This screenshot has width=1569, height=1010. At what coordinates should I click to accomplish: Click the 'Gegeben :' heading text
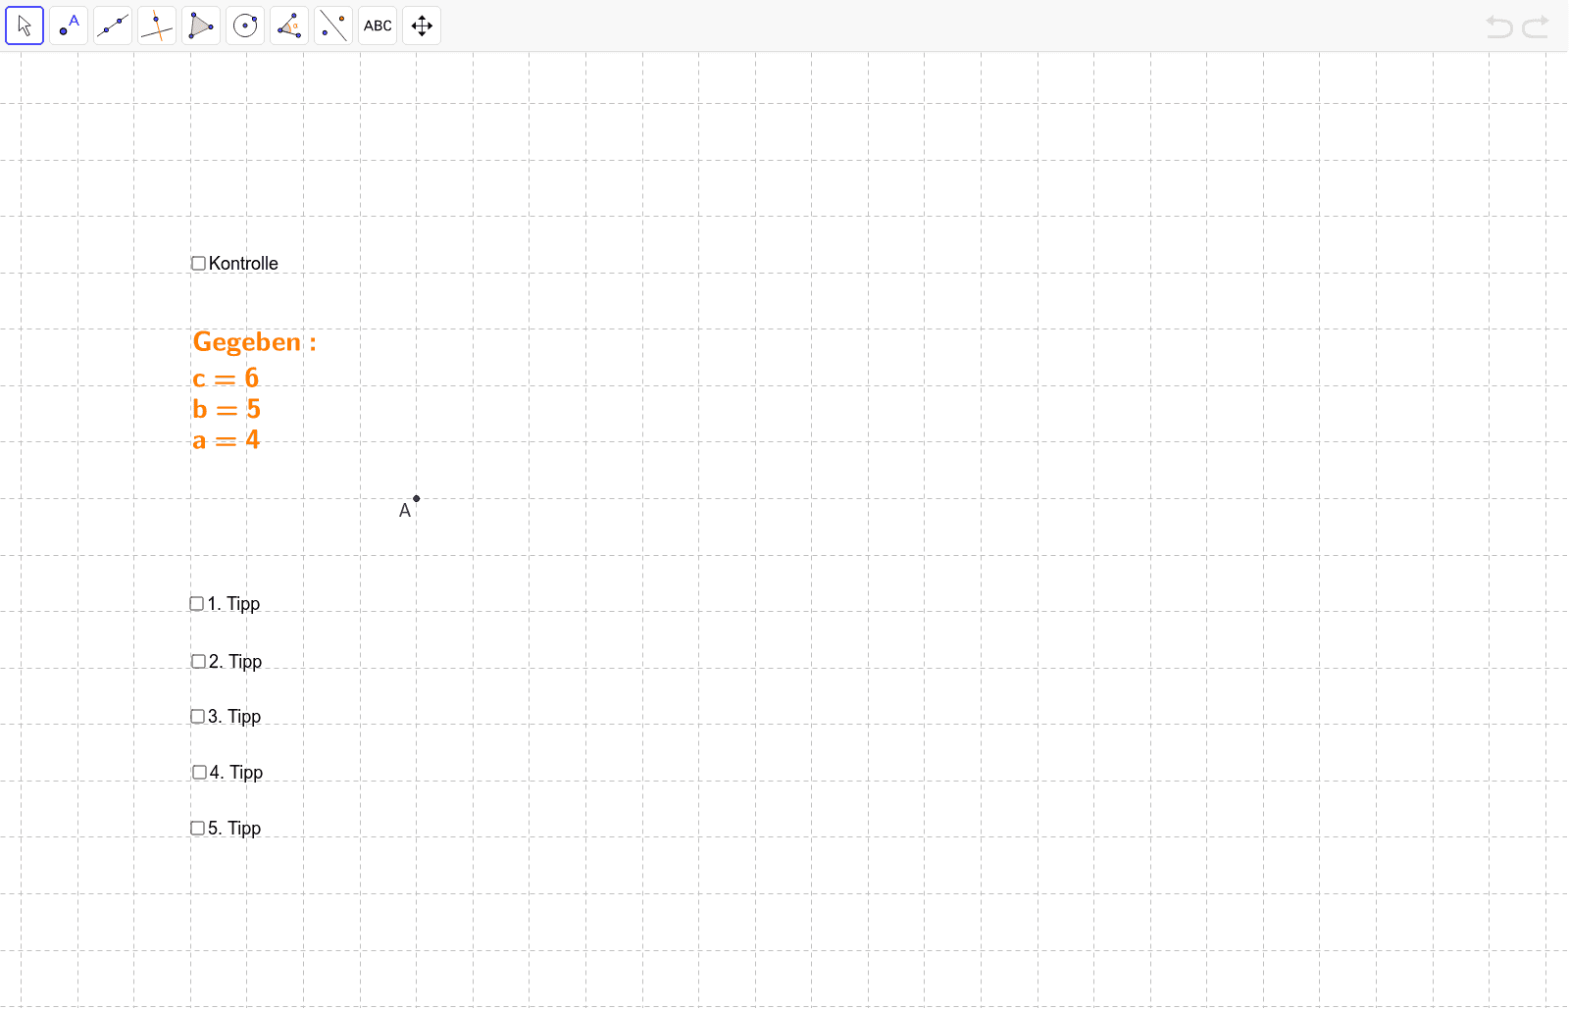[x=255, y=342]
